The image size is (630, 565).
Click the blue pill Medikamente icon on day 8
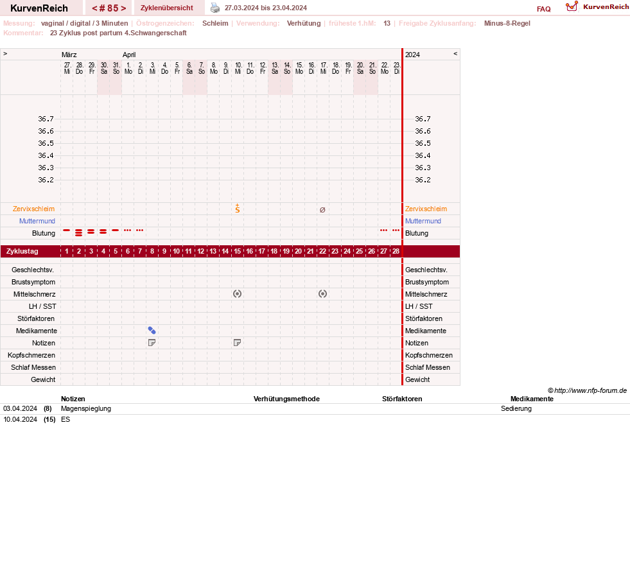point(152,331)
